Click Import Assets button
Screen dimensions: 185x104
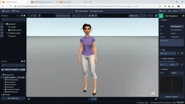tap(97, 11)
